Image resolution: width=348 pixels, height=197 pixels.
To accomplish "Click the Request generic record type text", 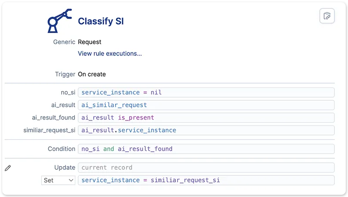I will [89, 42].
